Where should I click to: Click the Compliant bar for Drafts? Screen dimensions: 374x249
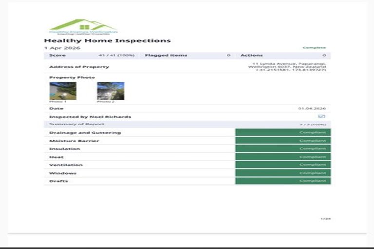click(282, 181)
